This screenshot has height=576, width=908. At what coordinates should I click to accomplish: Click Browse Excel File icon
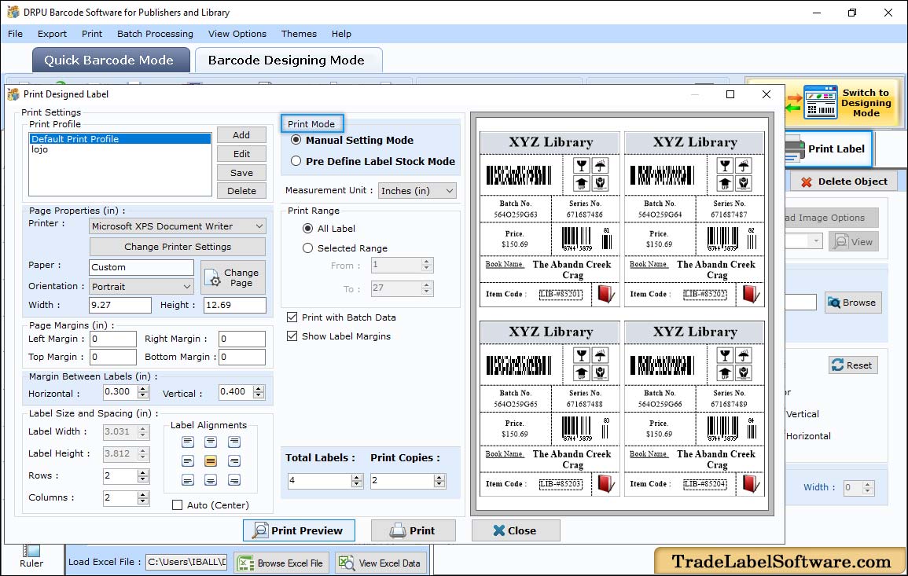pyautogui.click(x=247, y=563)
